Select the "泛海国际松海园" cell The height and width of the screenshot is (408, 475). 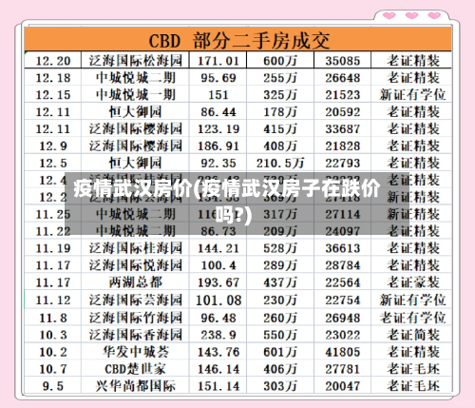tap(136, 61)
